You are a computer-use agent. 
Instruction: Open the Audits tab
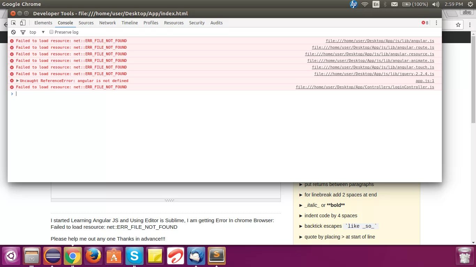tap(216, 23)
